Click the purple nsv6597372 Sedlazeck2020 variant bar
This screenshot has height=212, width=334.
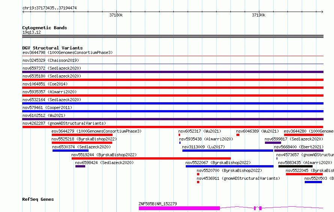pyautogui.click(x=173, y=72)
